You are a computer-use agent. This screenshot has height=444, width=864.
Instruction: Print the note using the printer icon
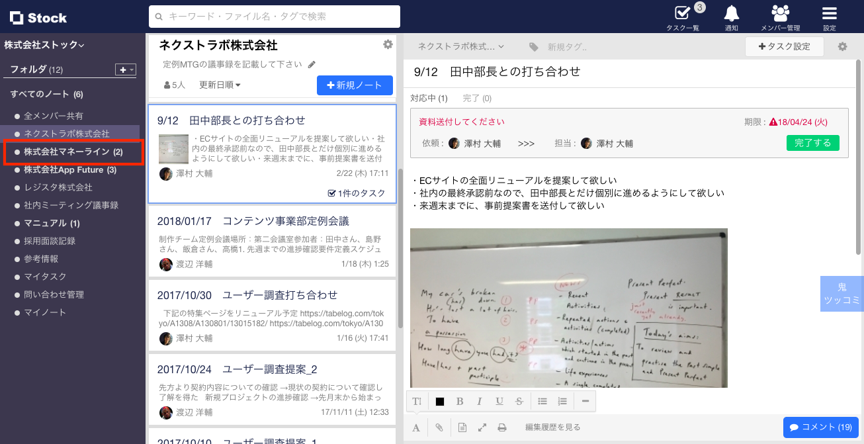502,427
